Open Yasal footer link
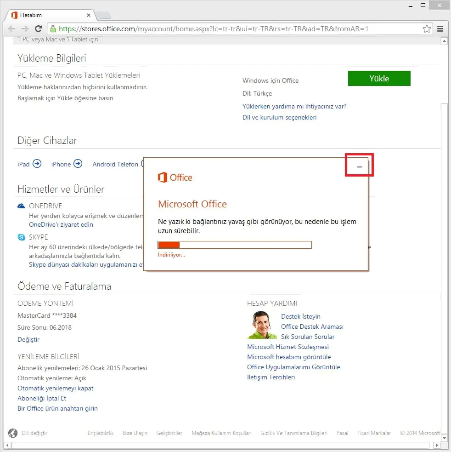This screenshot has width=451, height=452. (x=342, y=433)
